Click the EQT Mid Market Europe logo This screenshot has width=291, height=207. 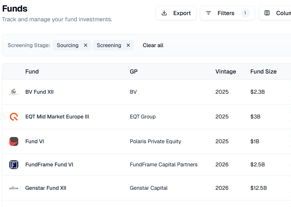(14, 117)
